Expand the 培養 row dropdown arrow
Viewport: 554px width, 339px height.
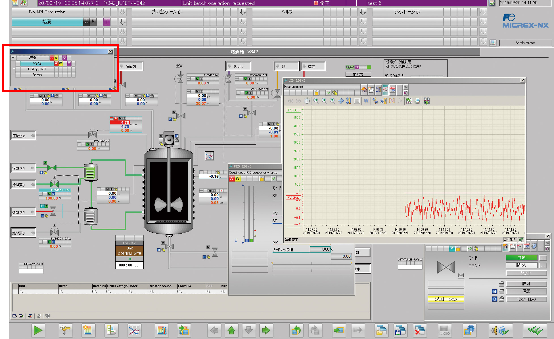[123, 22]
